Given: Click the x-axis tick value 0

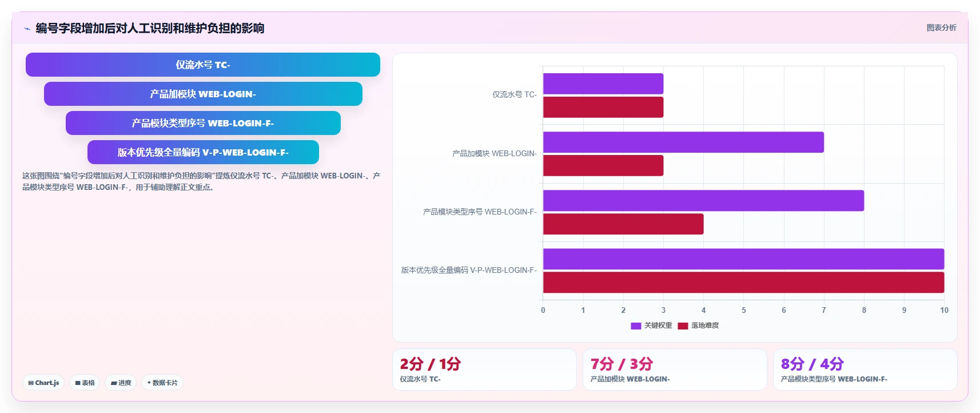Looking at the screenshot, I should (x=543, y=310).
